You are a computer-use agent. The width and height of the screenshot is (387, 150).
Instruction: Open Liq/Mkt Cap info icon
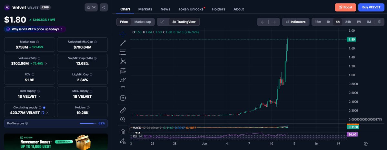coord(91,74)
